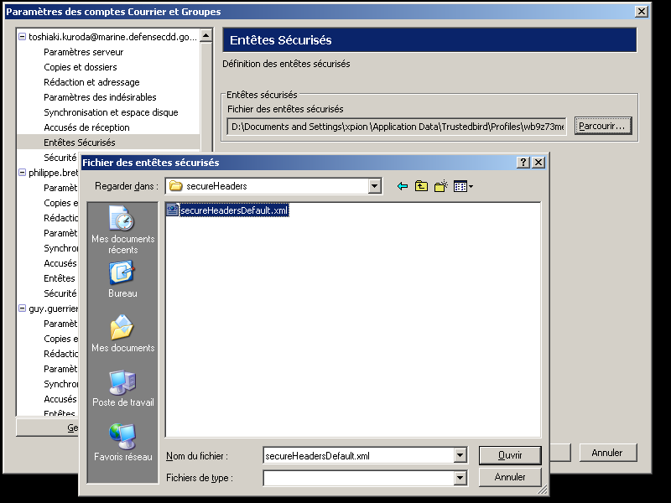Open the view menu icon in file dialog
The height and width of the screenshot is (503, 671).
pyautogui.click(x=463, y=186)
